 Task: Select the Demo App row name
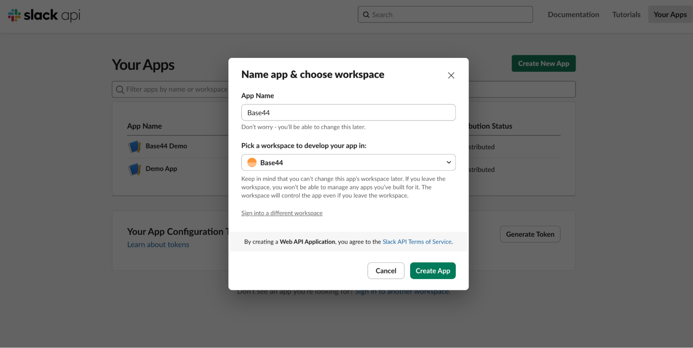click(161, 169)
